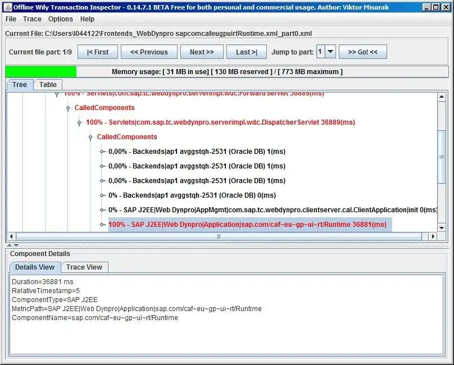
Task: Minimize the Transaction Inspector window
Action: (x=426, y=7)
